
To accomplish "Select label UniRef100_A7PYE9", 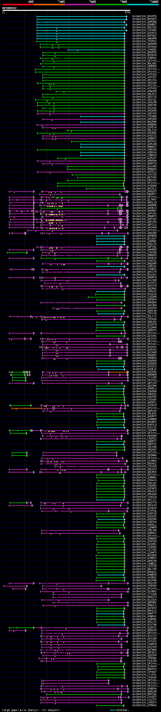I will pyautogui.click(x=144, y=75).
